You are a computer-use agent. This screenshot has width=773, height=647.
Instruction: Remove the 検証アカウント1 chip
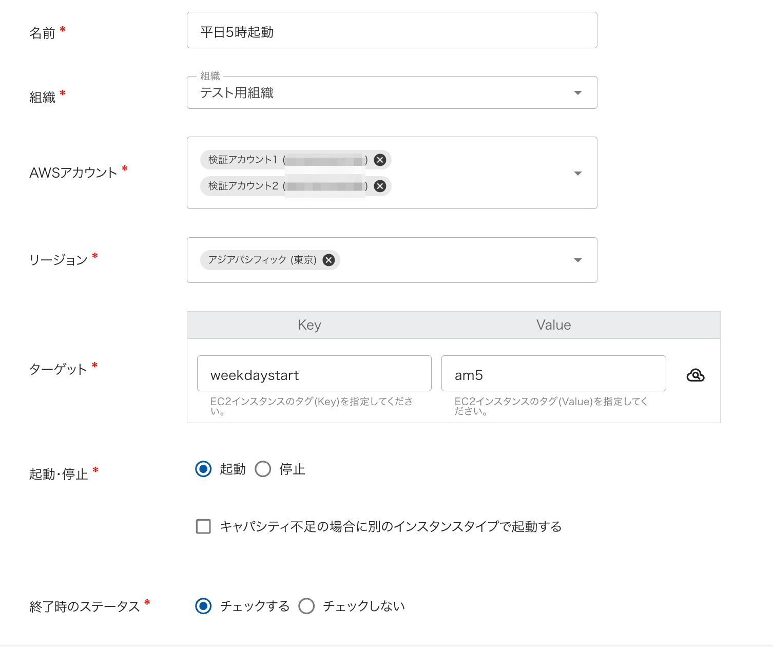(x=380, y=160)
